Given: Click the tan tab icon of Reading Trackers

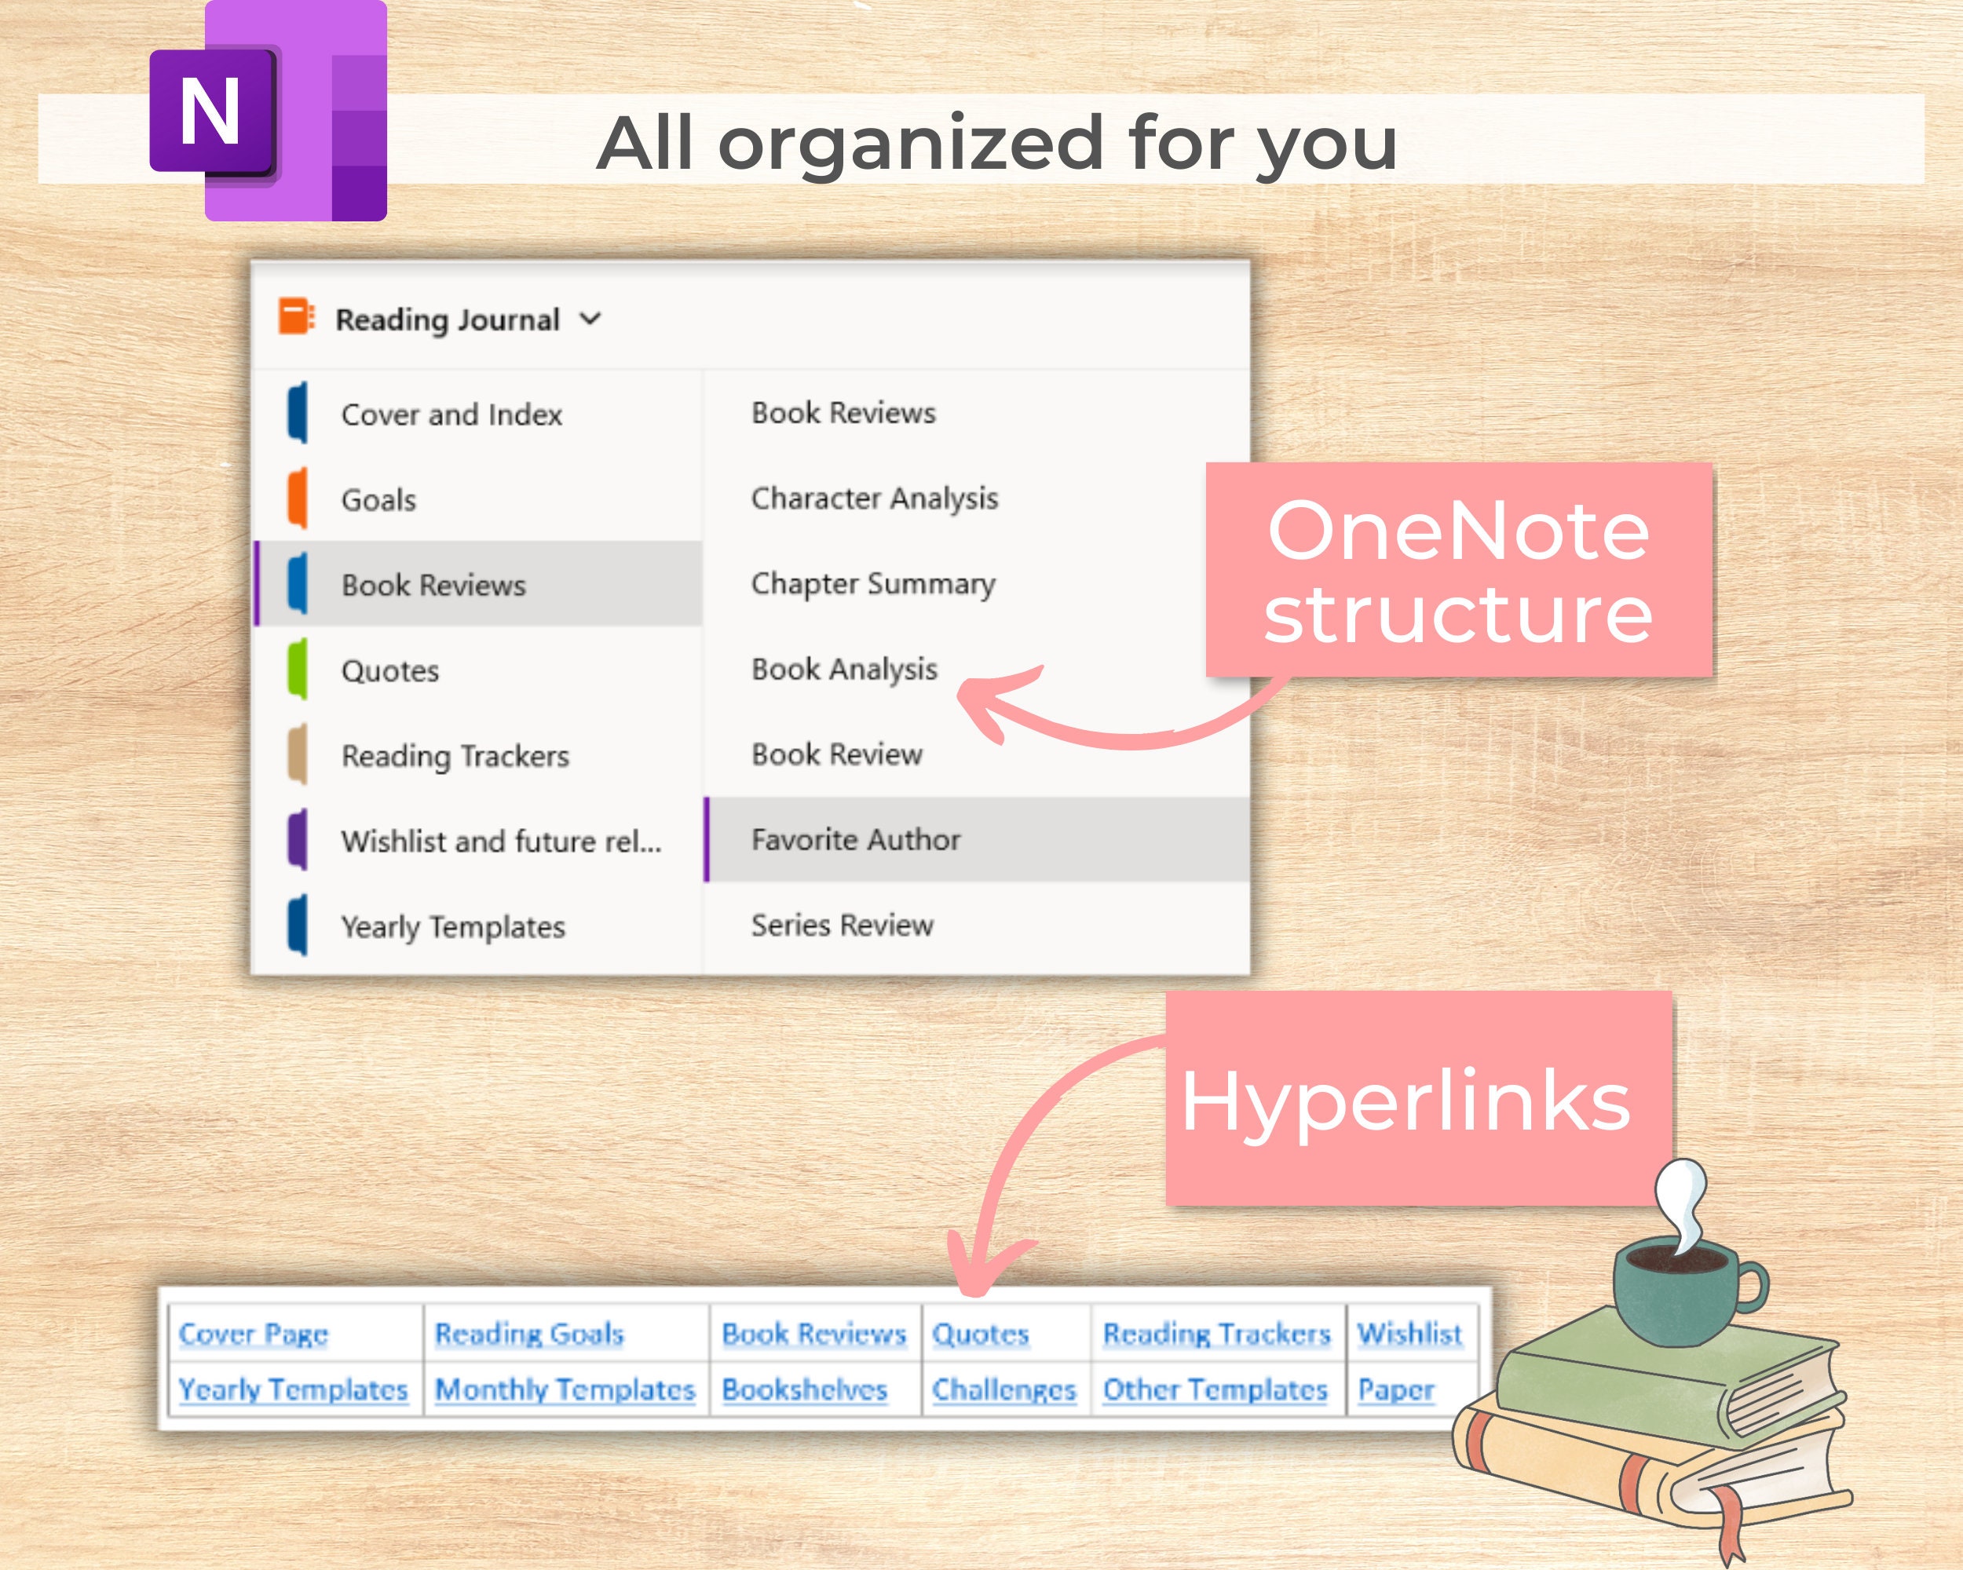Looking at the screenshot, I should 296,755.
